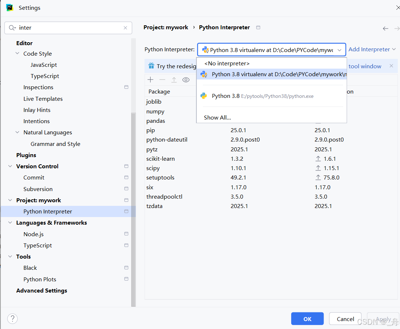This screenshot has width=400, height=329.
Task: Click project marker icon on Black row
Action: (x=126, y=267)
